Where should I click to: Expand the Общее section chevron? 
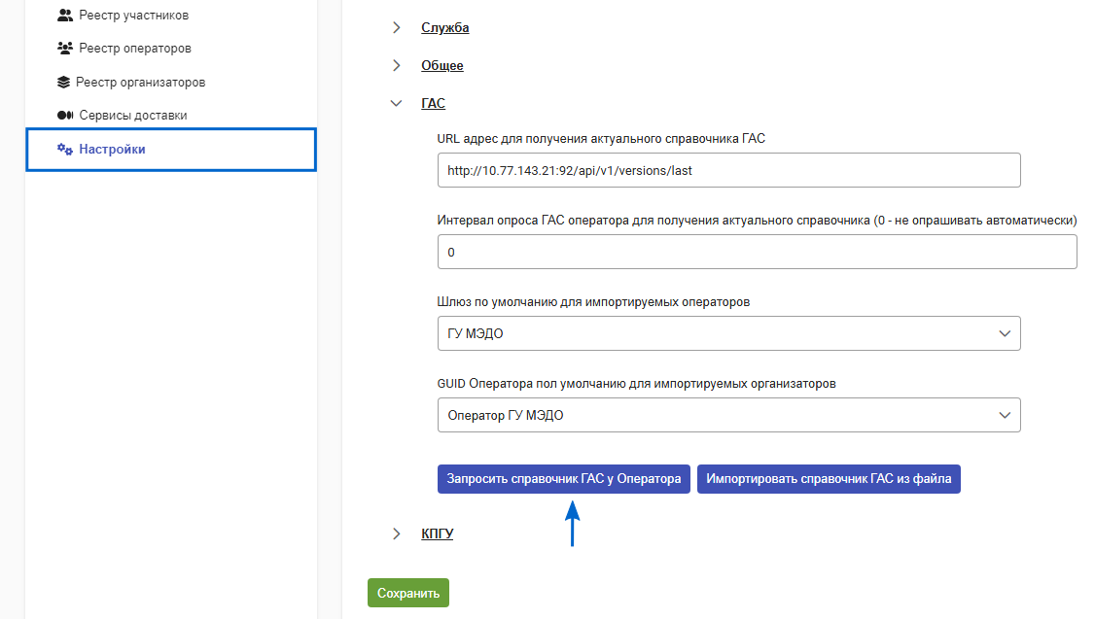396,65
